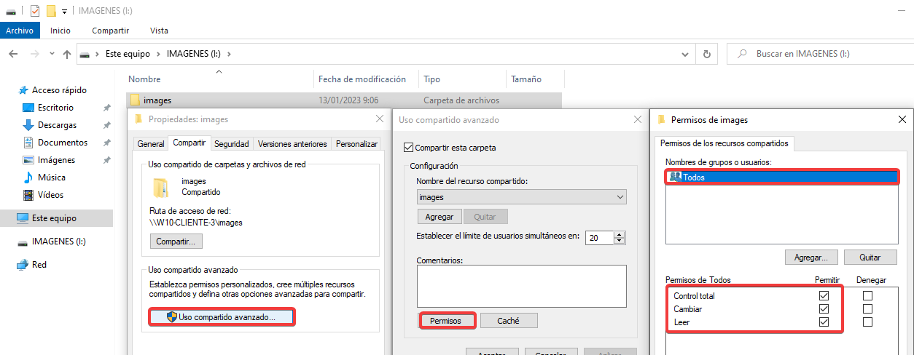Open recent locations dropdown arrow
The height and width of the screenshot is (355, 914).
click(52, 55)
